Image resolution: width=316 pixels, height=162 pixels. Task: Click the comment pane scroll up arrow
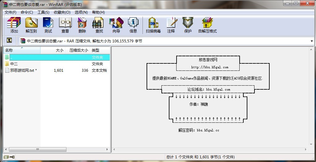[x=311, y=49]
